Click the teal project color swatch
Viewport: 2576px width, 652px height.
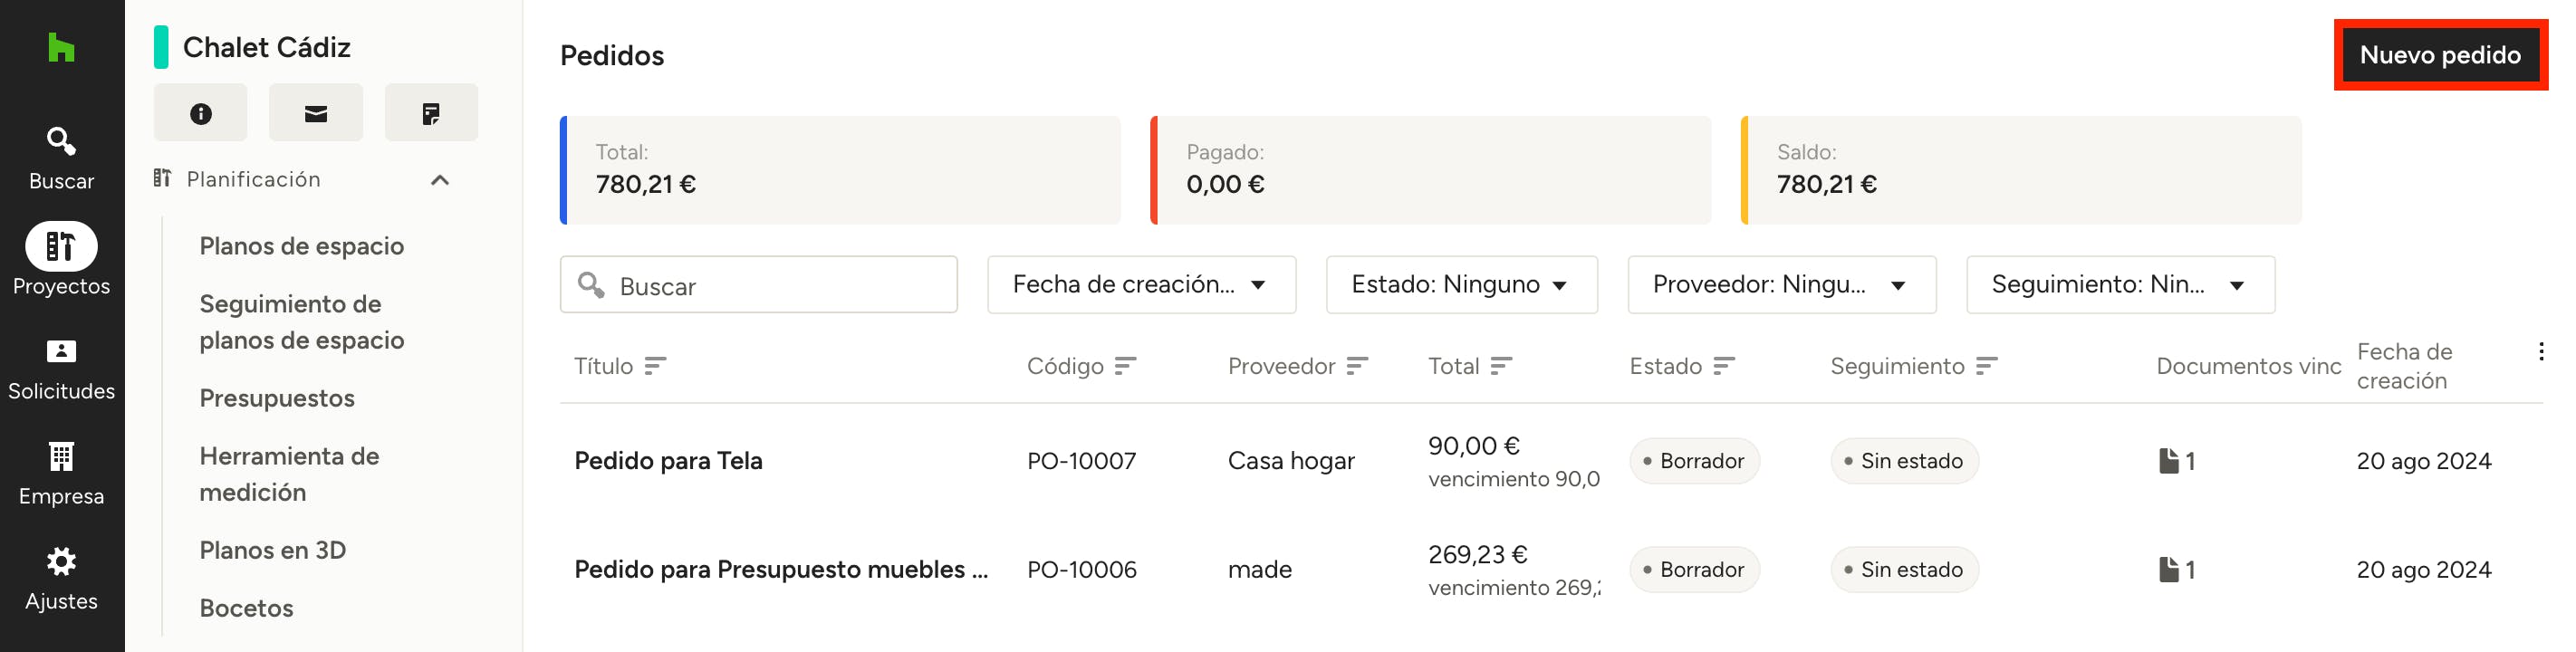[161, 47]
